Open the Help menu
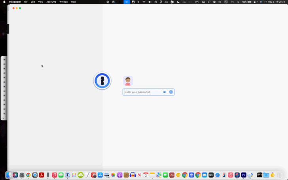 click(x=73, y=2)
